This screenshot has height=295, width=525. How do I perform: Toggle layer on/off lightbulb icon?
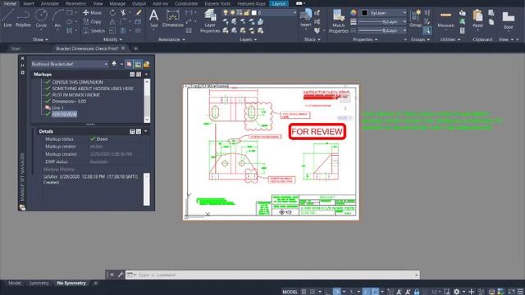(226, 13)
